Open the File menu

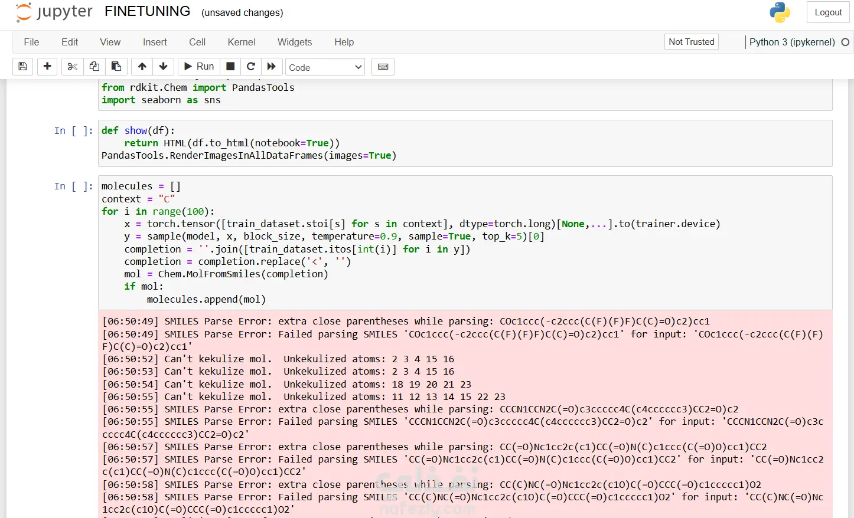[x=31, y=42]
